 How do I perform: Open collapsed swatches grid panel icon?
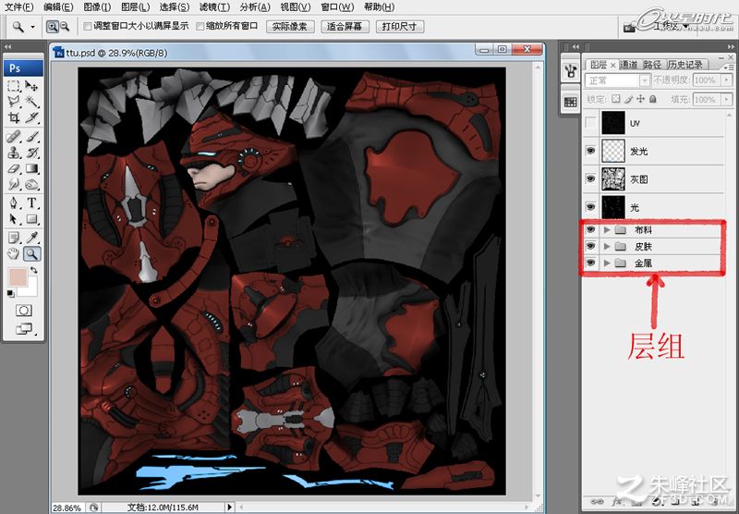click(571, 102)
